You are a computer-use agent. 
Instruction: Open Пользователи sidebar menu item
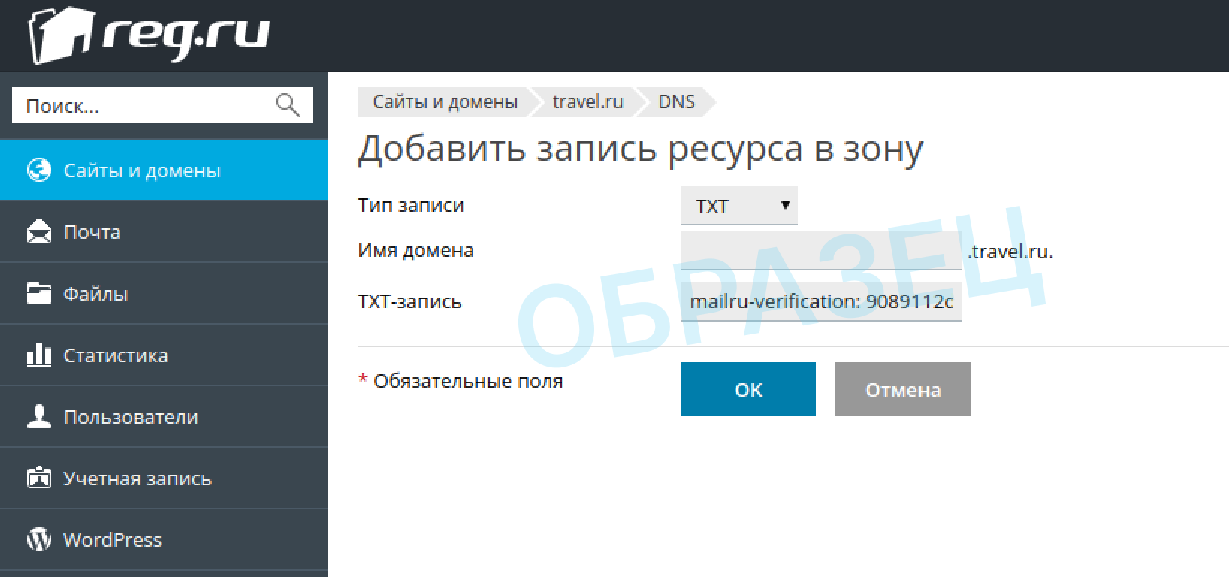(x=164, y=417)
